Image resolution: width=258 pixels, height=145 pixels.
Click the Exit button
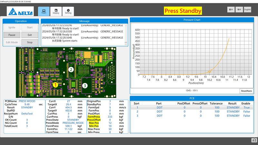30,35
